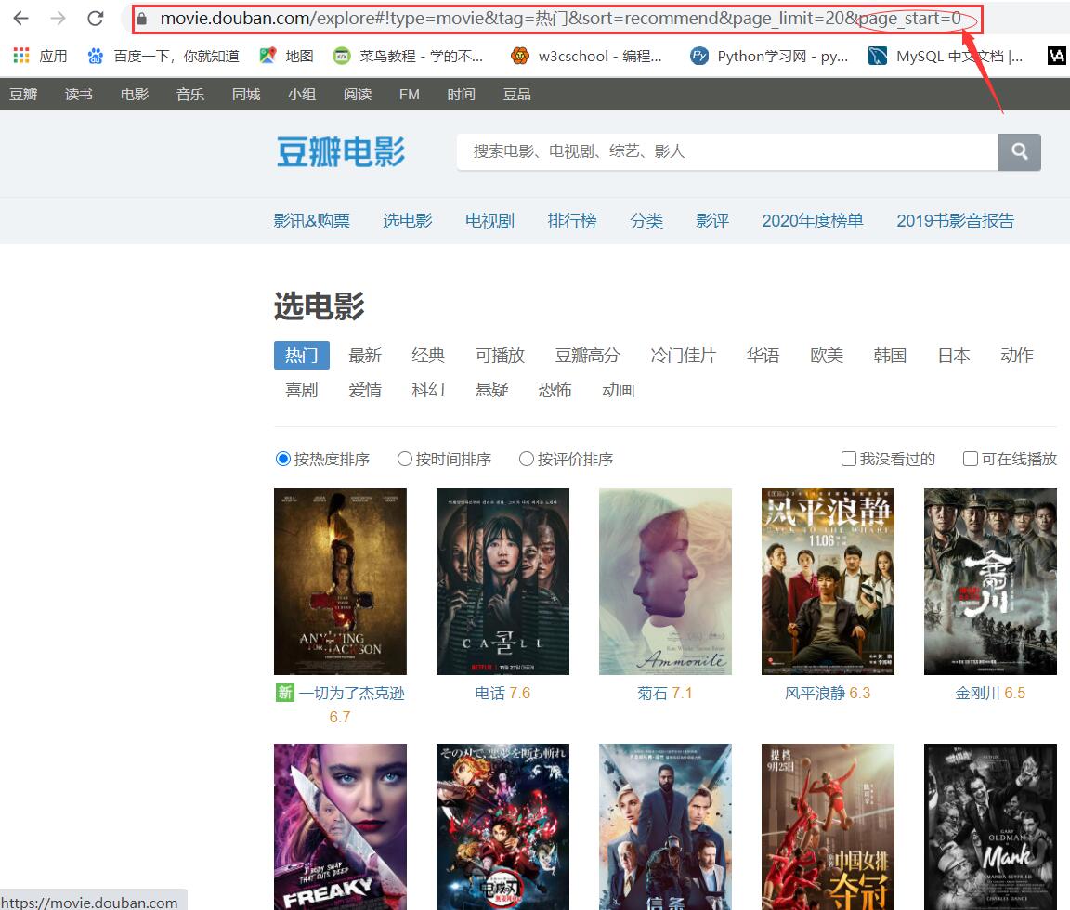The height and width of the screenshot is (910, 1070).
Task: Open 豆品 in top navigation
Action: click(x=517, y=94)
